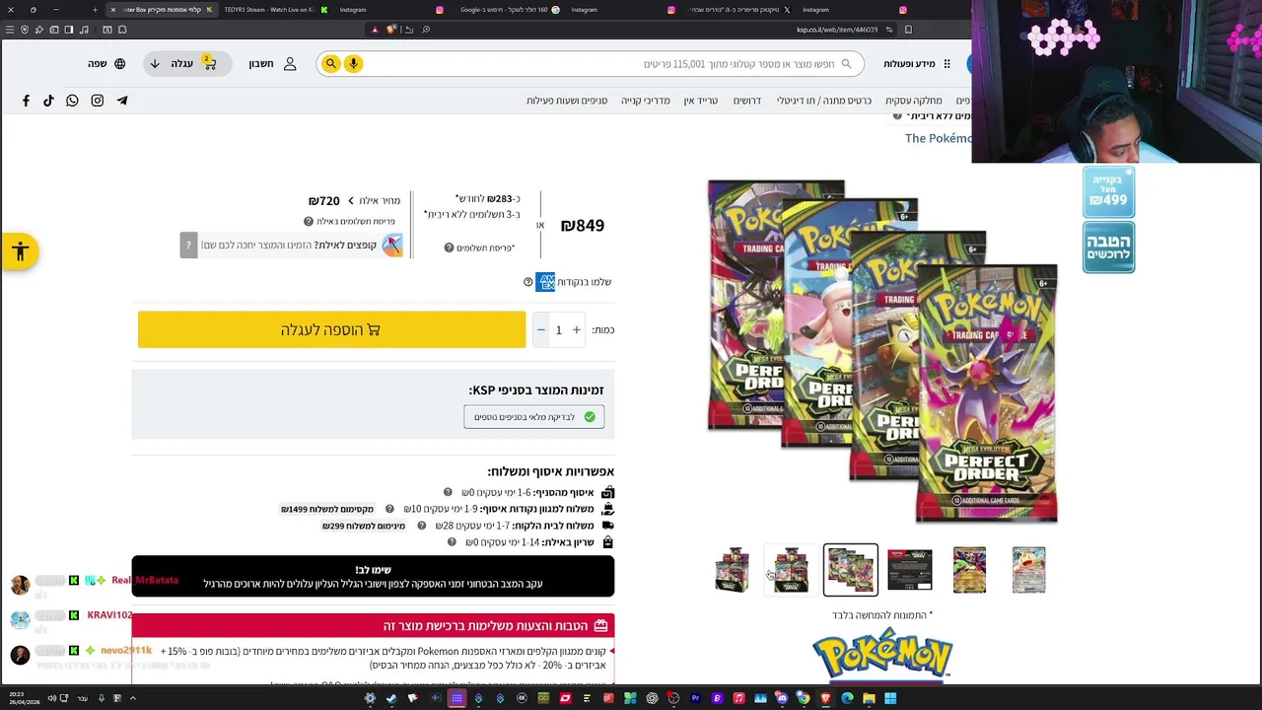The image size is (1262, 710).
Task: Click the Windows Start button
Action: [x=890, y=698]
